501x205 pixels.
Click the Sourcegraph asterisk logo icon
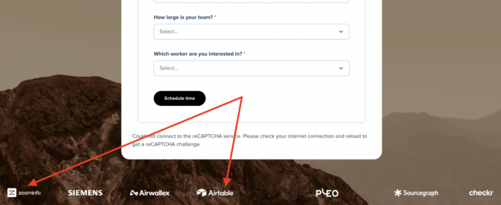pos(398,193)
